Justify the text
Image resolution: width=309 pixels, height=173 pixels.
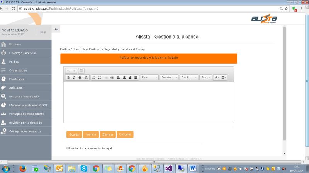136,77
